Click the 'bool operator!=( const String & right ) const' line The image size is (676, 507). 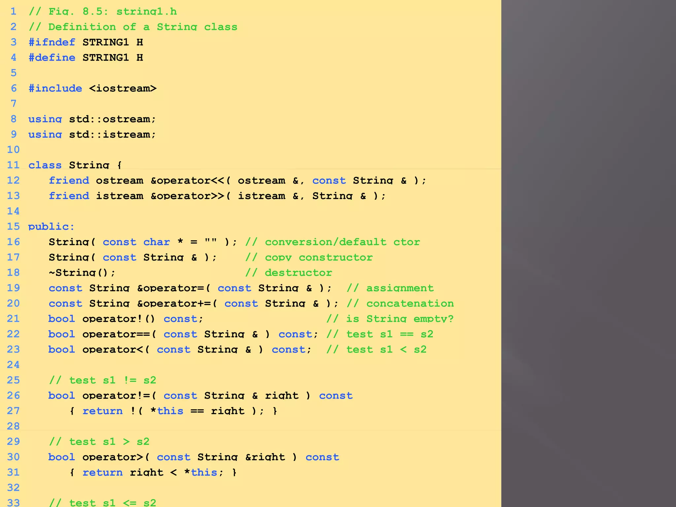(x=200, y=395)
